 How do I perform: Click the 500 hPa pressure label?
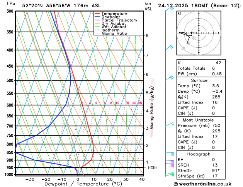coord(10,80)
